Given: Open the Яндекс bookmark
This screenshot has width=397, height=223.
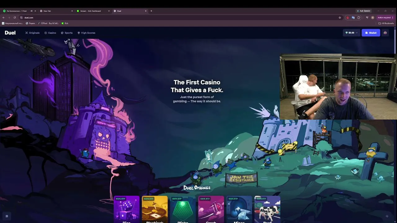Looking at the screenshot, I should pos(30,23).
